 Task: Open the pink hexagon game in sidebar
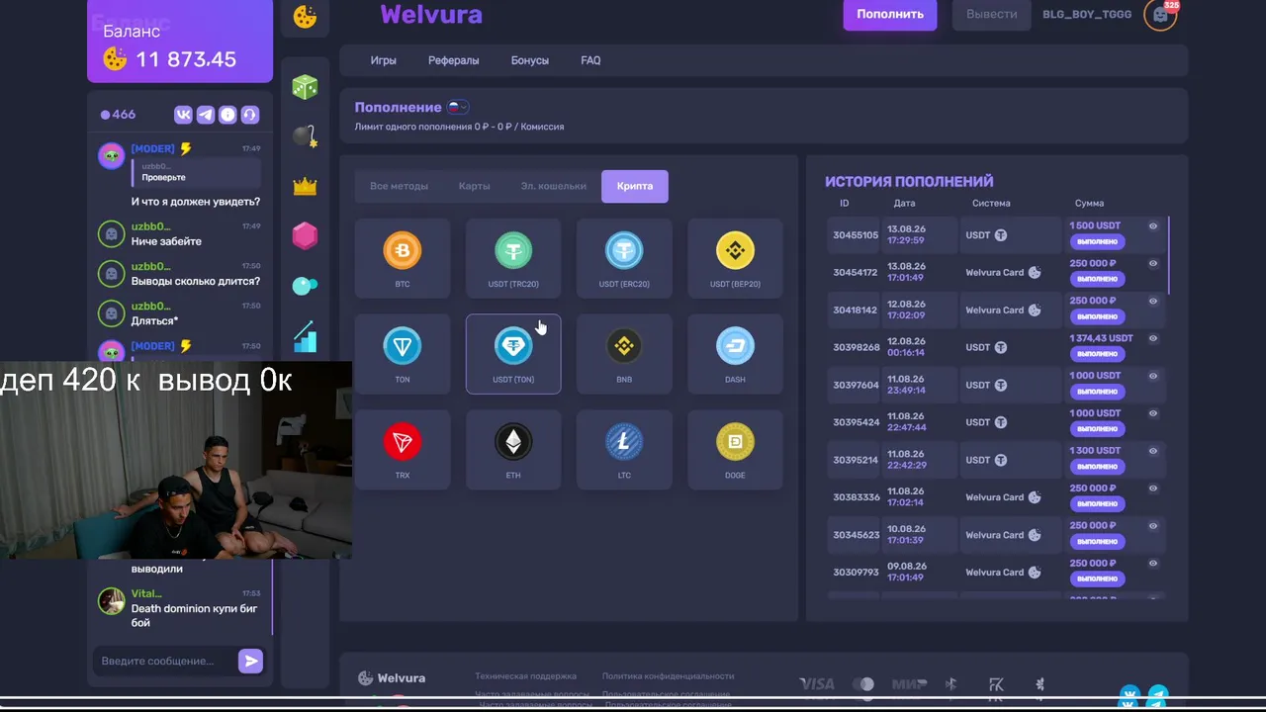(305, 235)
